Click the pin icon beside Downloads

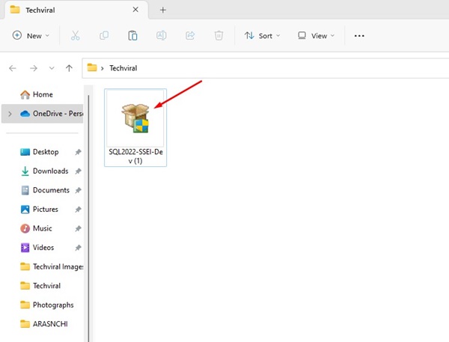(78, 171)
